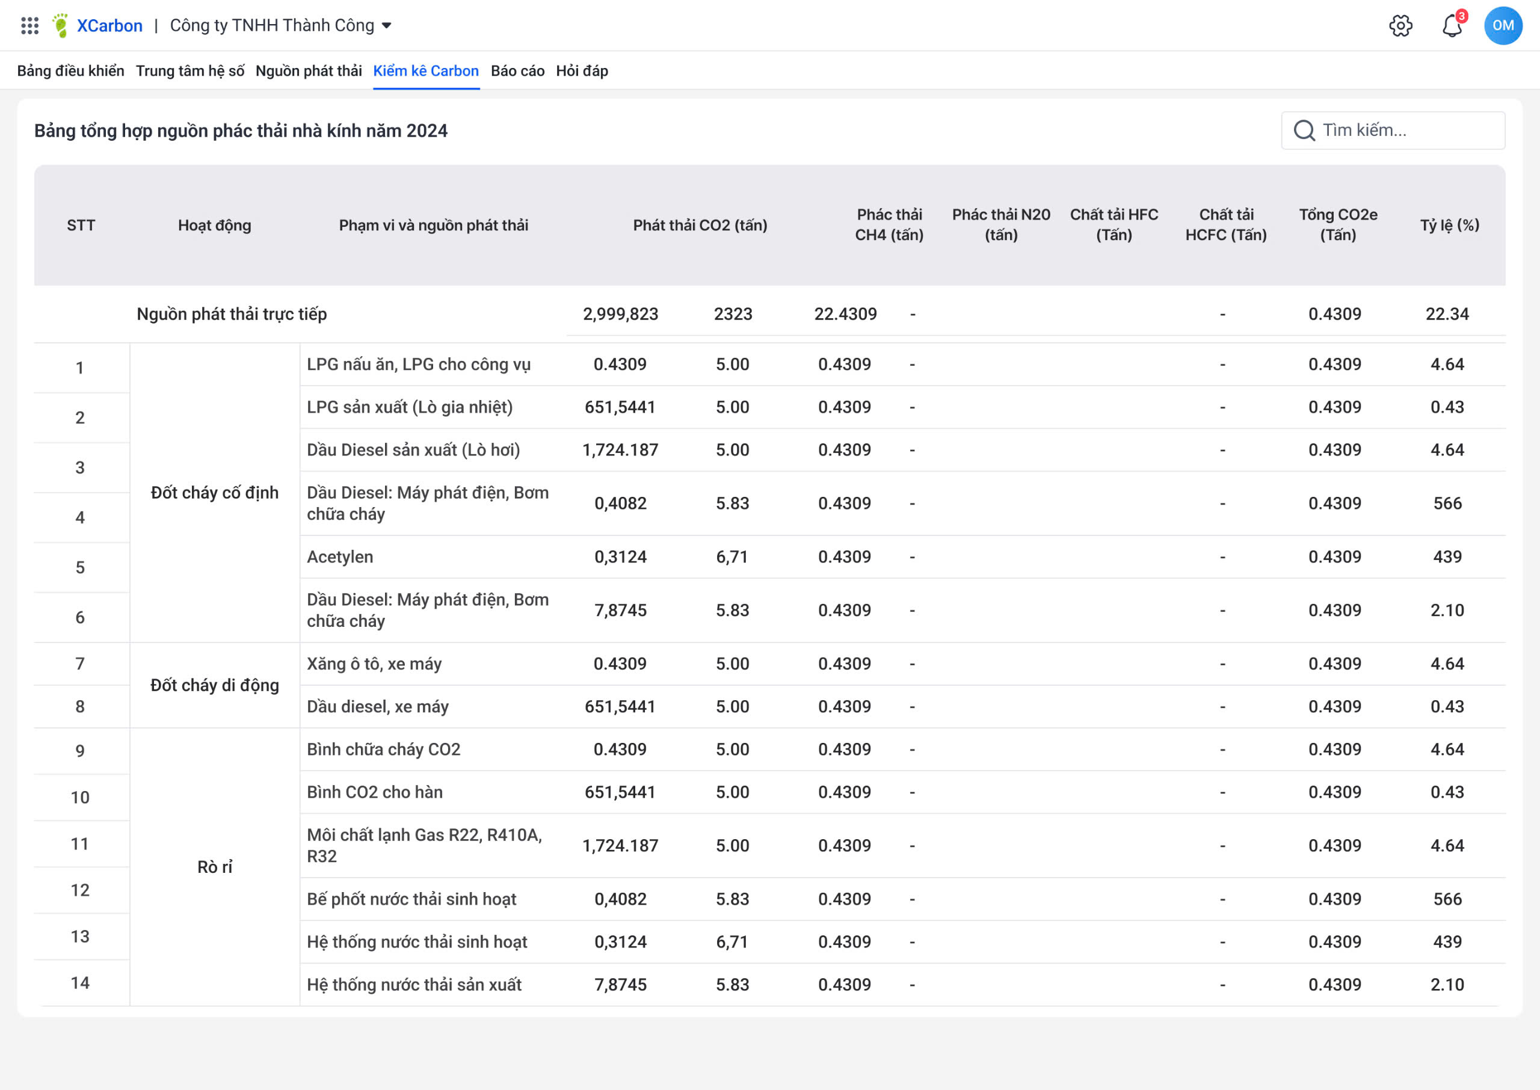The image size is (1540, 1090).
Task: Open the settings gear icon
Action: coord(1400,25)
